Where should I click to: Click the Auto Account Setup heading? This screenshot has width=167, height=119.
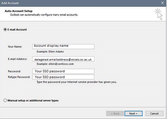(18, 11)
